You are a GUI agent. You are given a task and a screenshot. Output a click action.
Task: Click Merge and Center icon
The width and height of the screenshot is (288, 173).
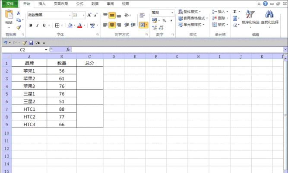click(142, 25)
